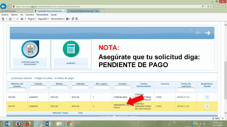Click the compatibility view icon in address bar

coord(208,7)
